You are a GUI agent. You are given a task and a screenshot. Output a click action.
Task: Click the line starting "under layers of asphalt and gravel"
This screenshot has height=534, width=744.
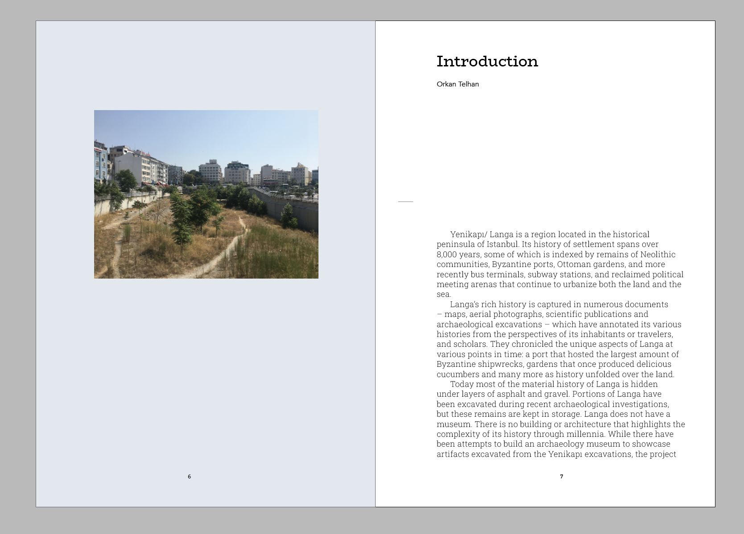pos(549,394)
